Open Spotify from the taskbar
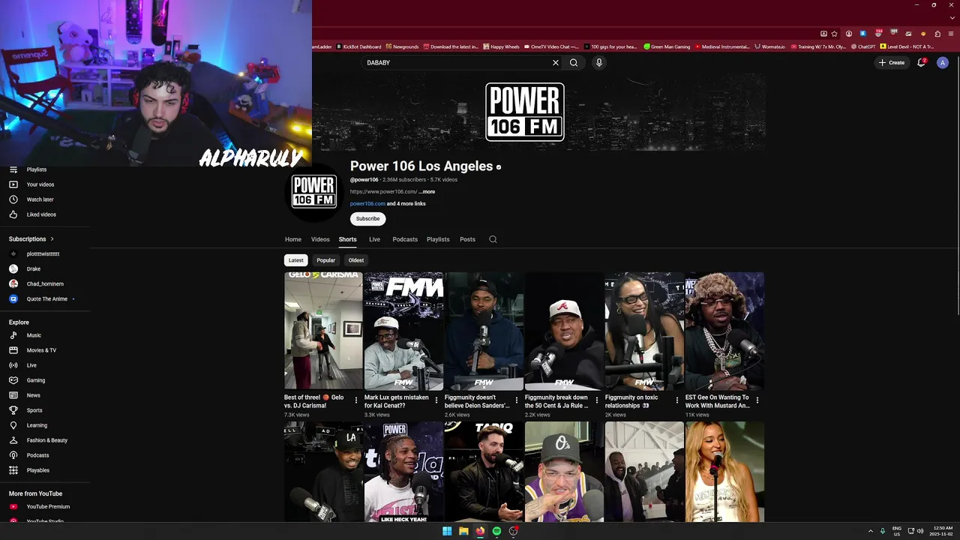The width and height of the screenshot is (960, 540). pyautogui.click(x=496, y=531)
